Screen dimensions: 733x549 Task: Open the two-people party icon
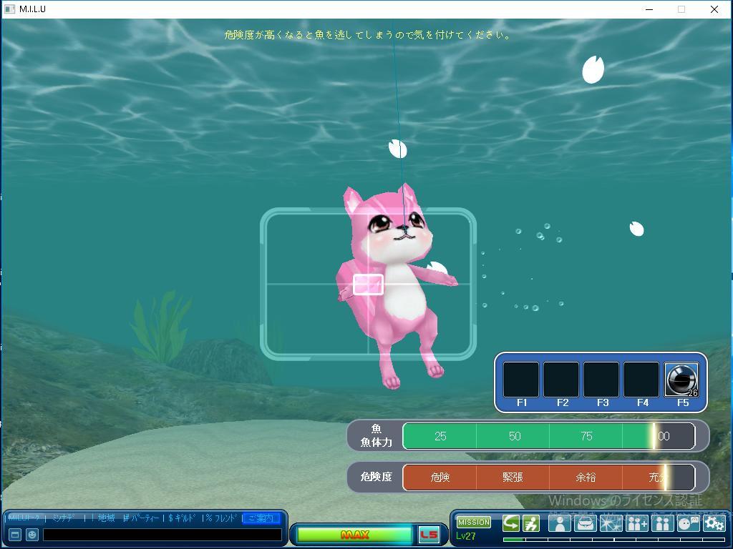point(662,523)
